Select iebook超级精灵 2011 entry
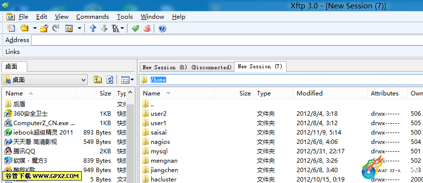 (x=43, y=133)
